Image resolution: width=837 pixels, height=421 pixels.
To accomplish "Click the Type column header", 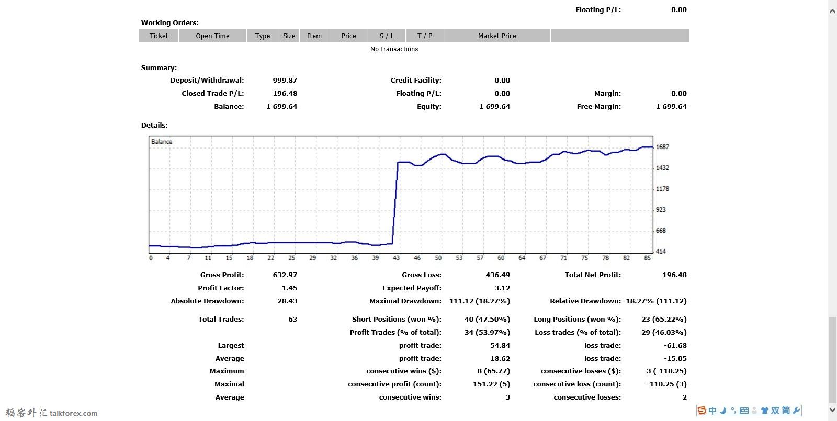I will click(x=263, y=36).
